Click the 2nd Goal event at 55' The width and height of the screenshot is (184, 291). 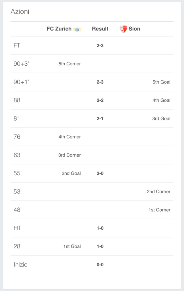(x=71, y=173)
